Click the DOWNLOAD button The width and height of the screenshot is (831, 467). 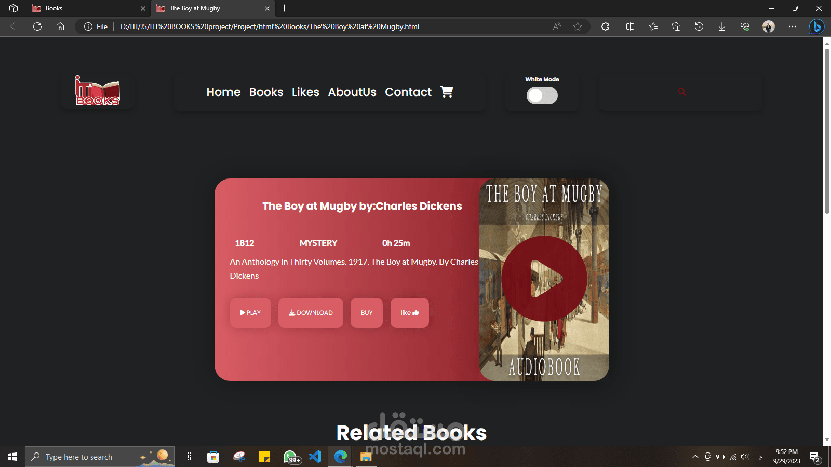pos(311,313)
